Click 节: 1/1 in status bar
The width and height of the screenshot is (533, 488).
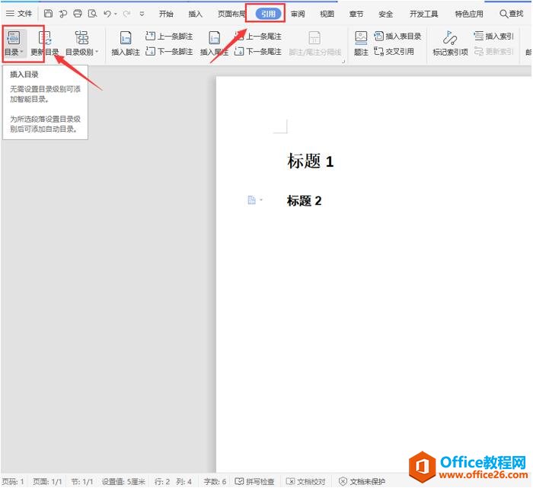coord(82,482)
